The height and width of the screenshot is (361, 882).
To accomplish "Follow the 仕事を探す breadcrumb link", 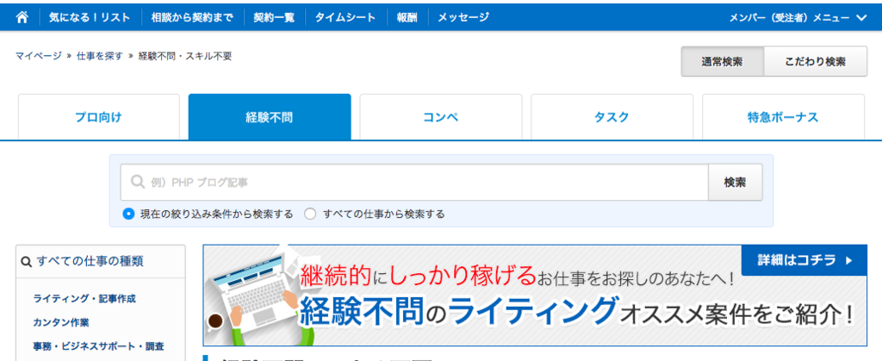I will (x=100, y=56).
